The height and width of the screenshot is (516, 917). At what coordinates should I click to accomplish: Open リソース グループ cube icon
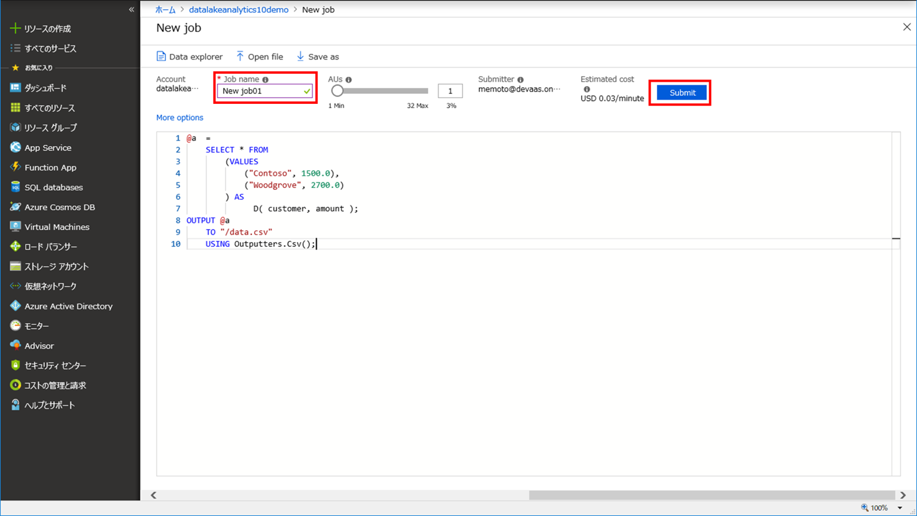click(x=15, y=127)
